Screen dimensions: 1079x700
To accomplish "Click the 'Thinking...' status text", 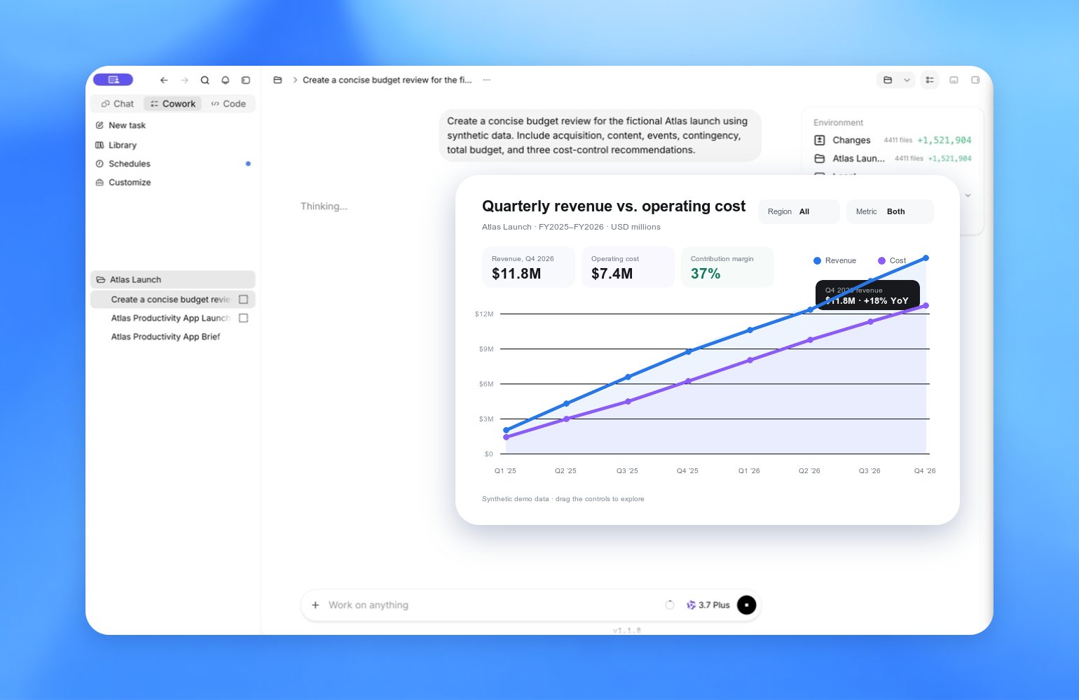I will coord(324,206).
